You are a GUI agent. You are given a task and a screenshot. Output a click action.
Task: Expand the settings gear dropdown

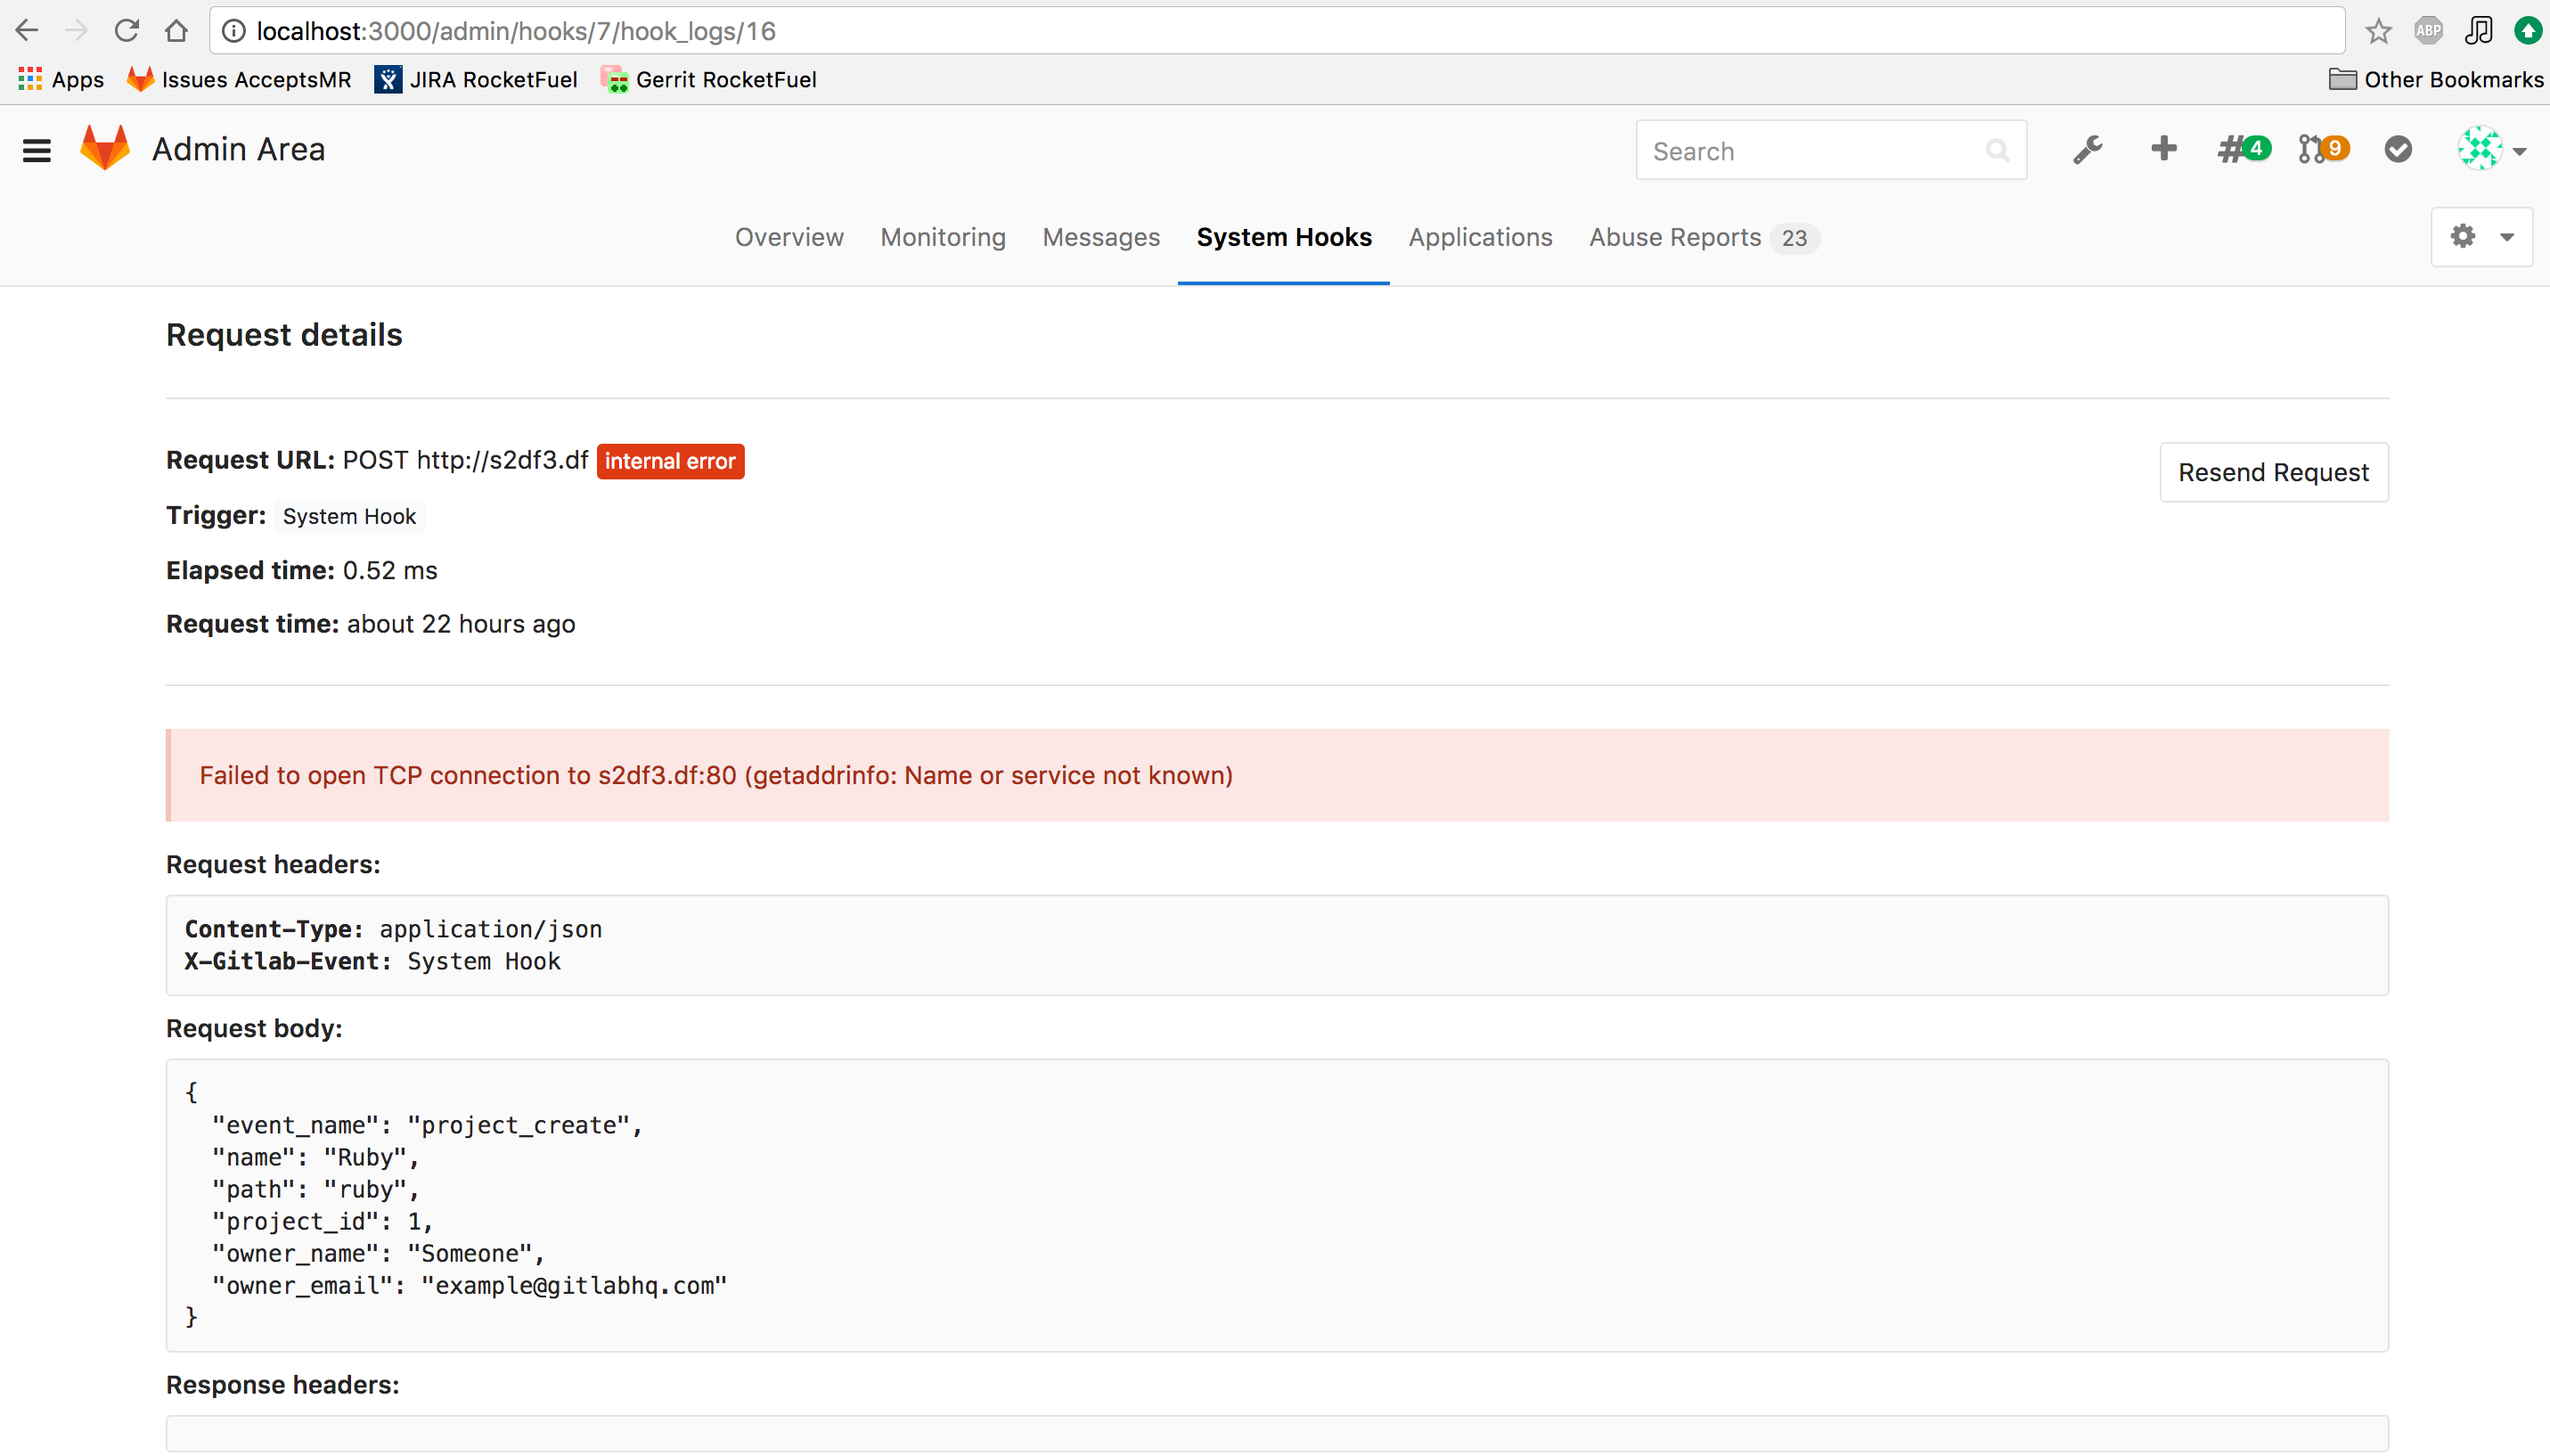2481,237
